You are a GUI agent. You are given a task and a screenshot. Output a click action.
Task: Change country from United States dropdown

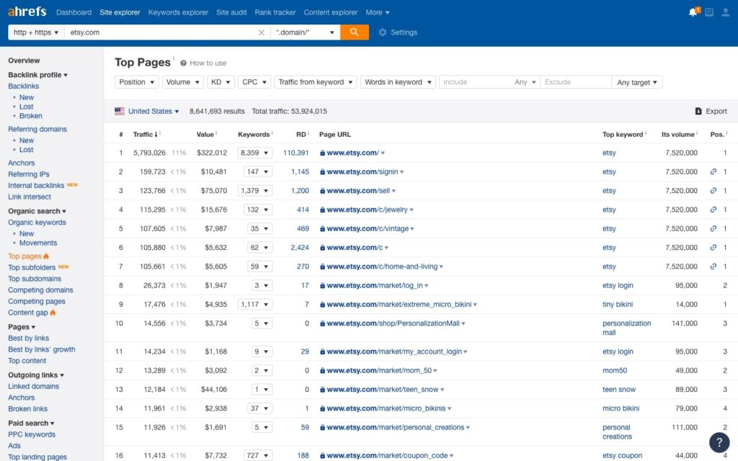click(x=154, y=111)
